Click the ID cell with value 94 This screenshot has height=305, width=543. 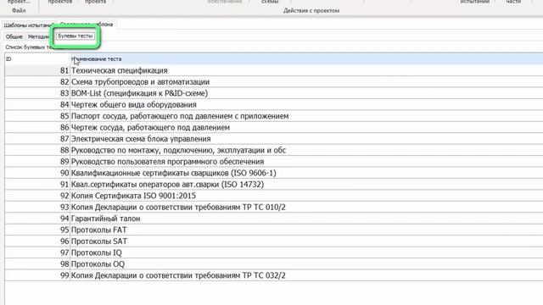pos(37,219)
